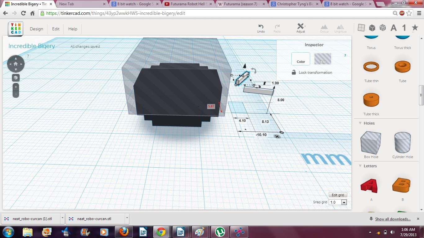Switch to the Futurama Robot Hell tab
Screen dimensions: 424x238
(186, 4)
